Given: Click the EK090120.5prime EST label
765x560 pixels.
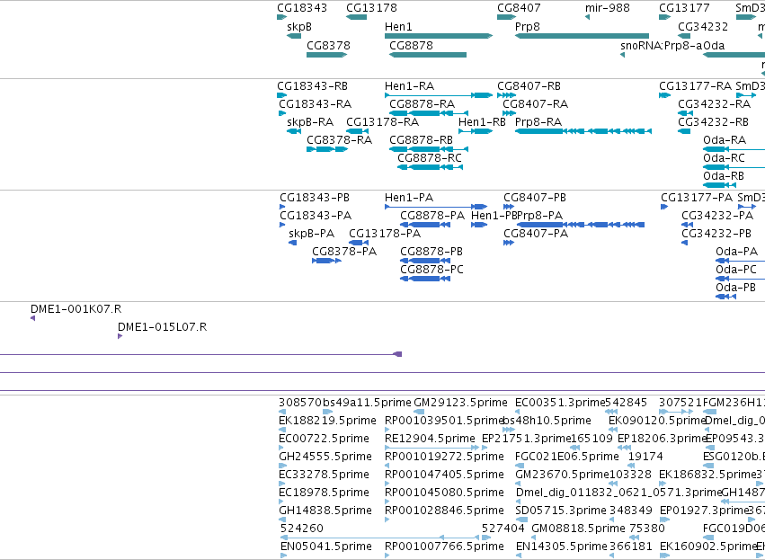Looking at the screenshot, I should pyautogui.click(x=658, y=421).
